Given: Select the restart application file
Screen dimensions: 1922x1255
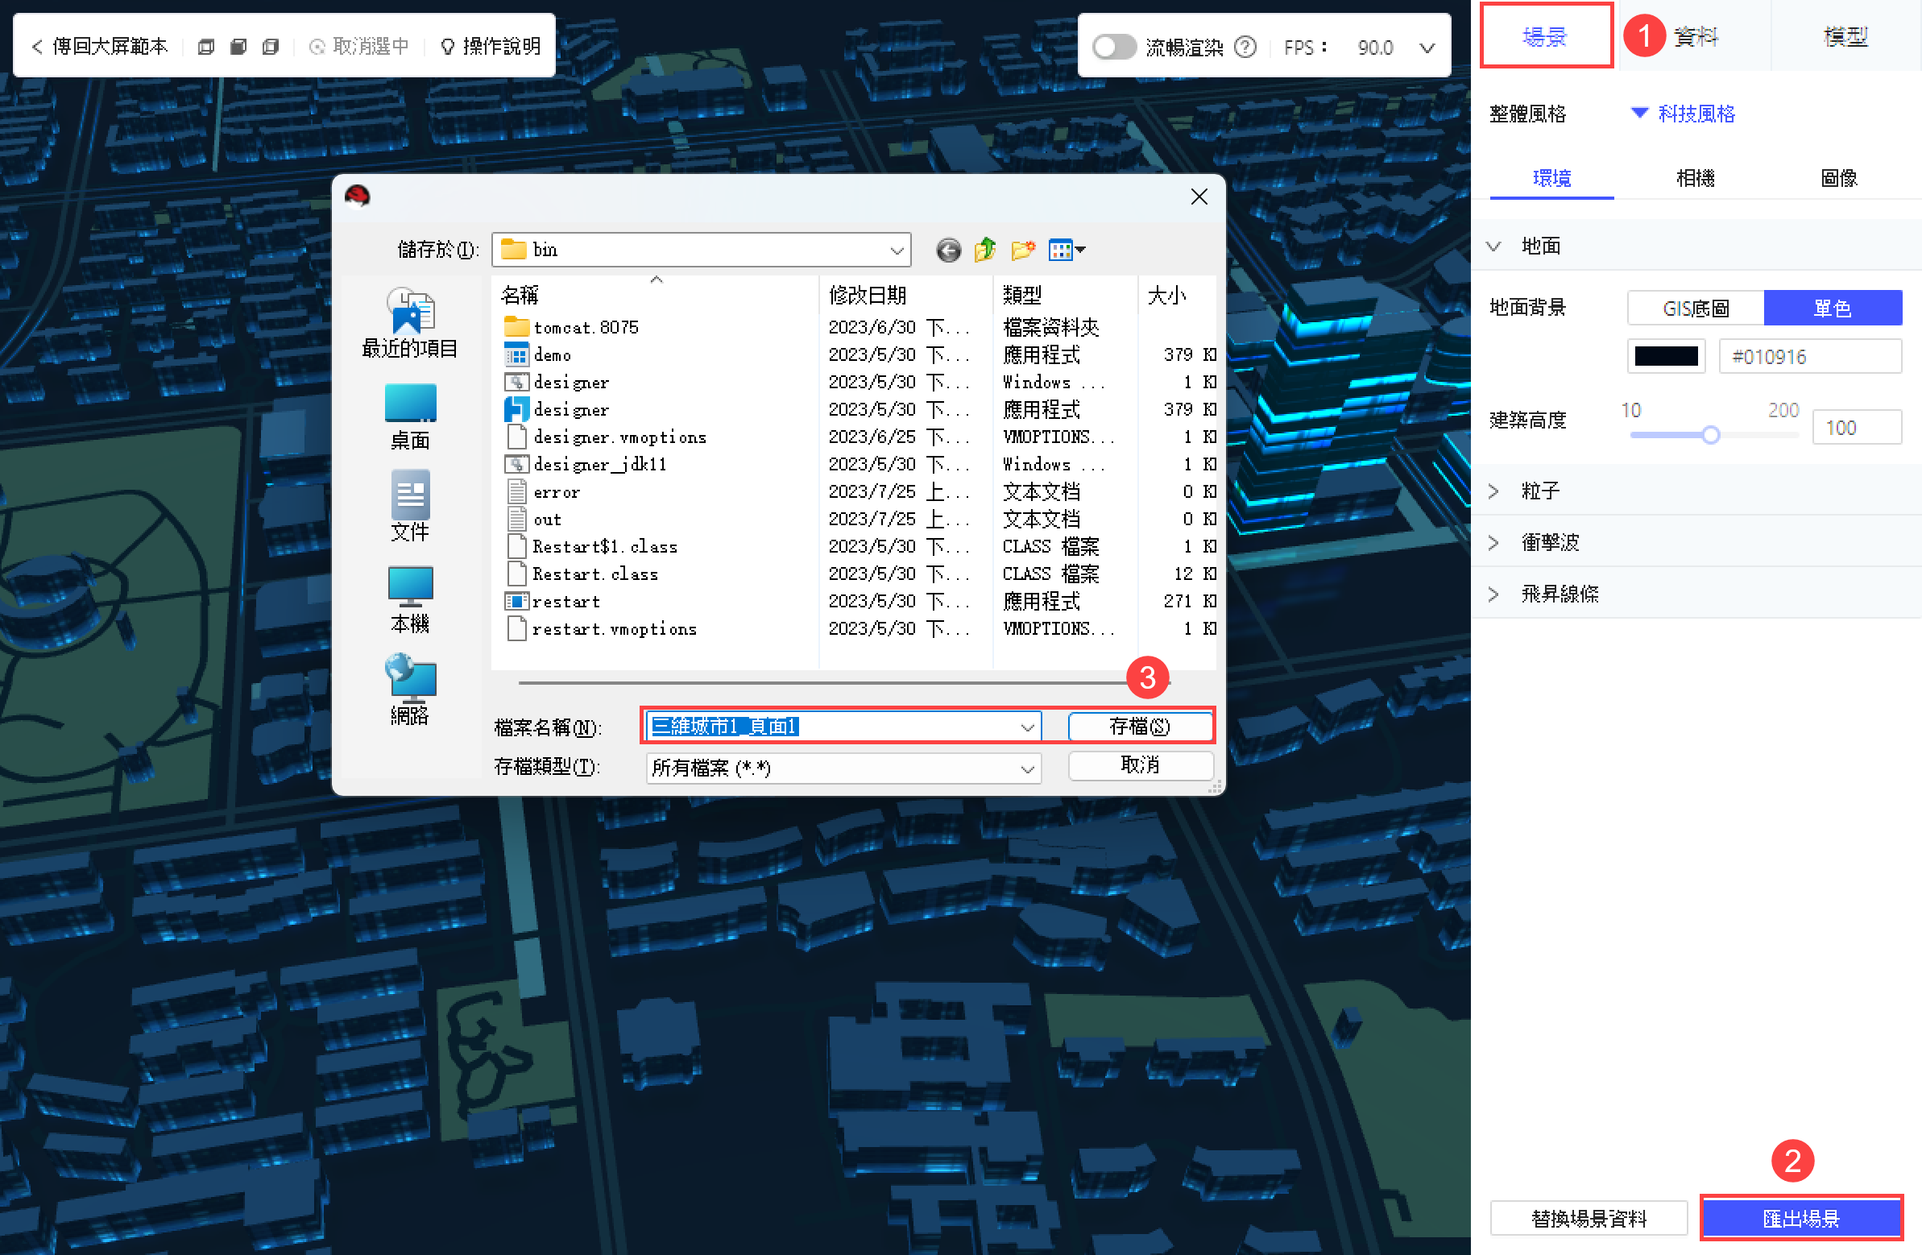Looking at the screenshot, I should pos(553,602).
